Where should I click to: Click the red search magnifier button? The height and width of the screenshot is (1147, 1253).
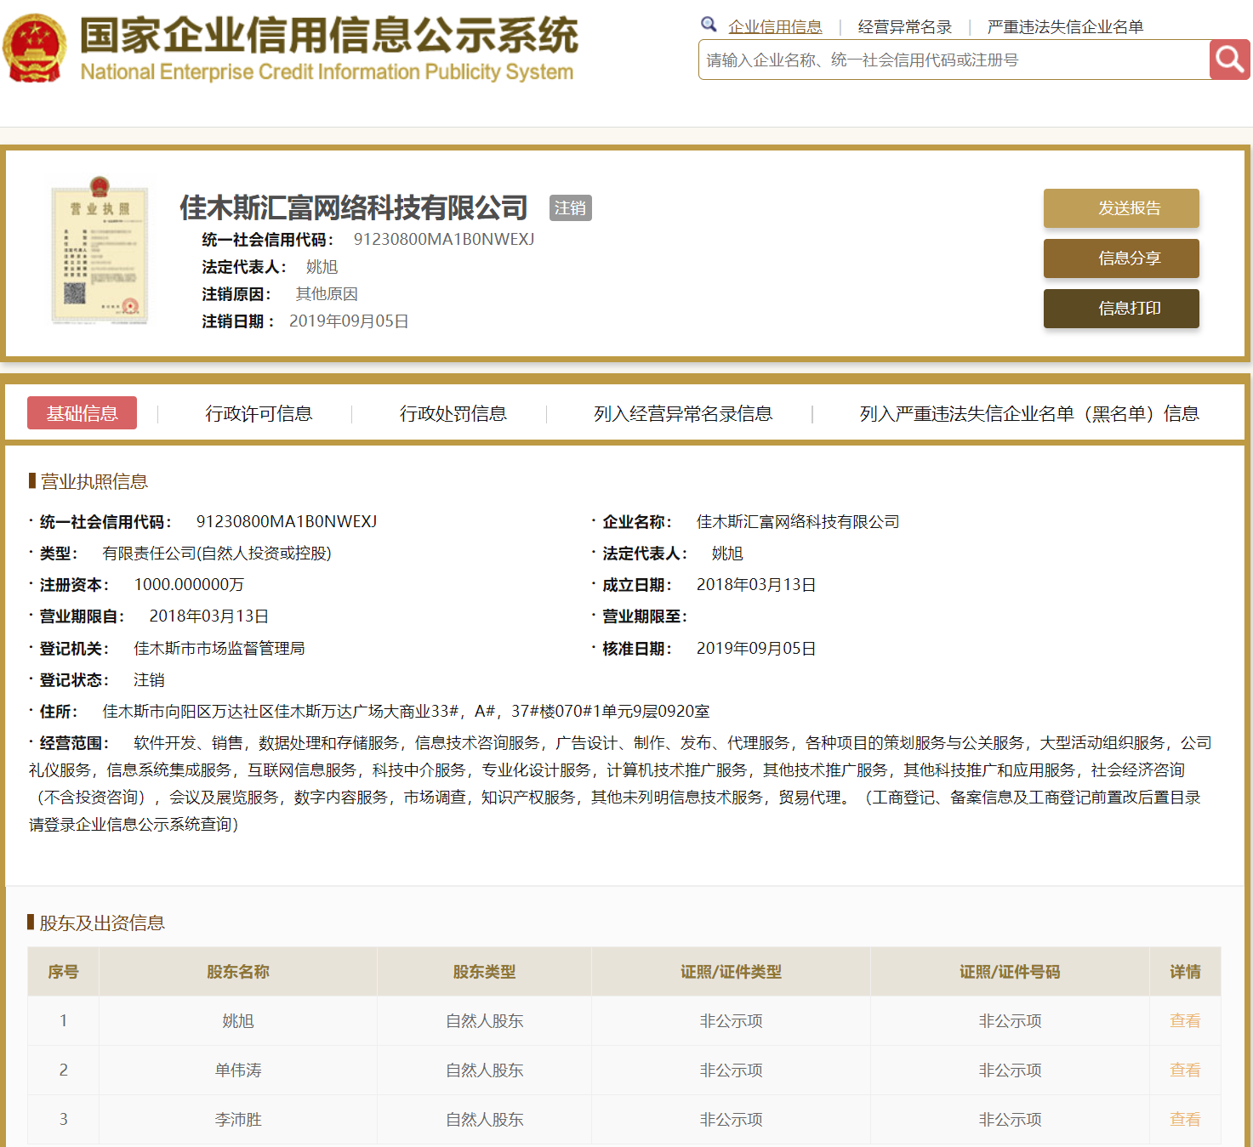coord(1229,60)
